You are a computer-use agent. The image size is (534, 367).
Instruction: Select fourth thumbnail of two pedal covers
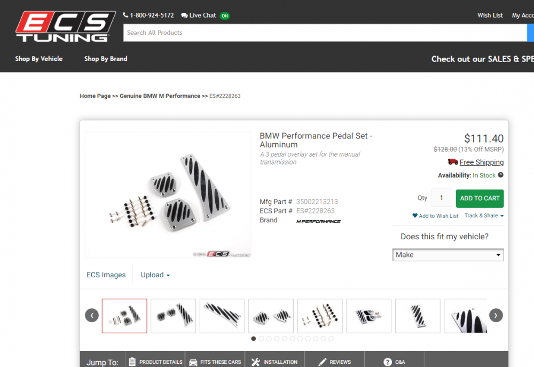(271, 316)
